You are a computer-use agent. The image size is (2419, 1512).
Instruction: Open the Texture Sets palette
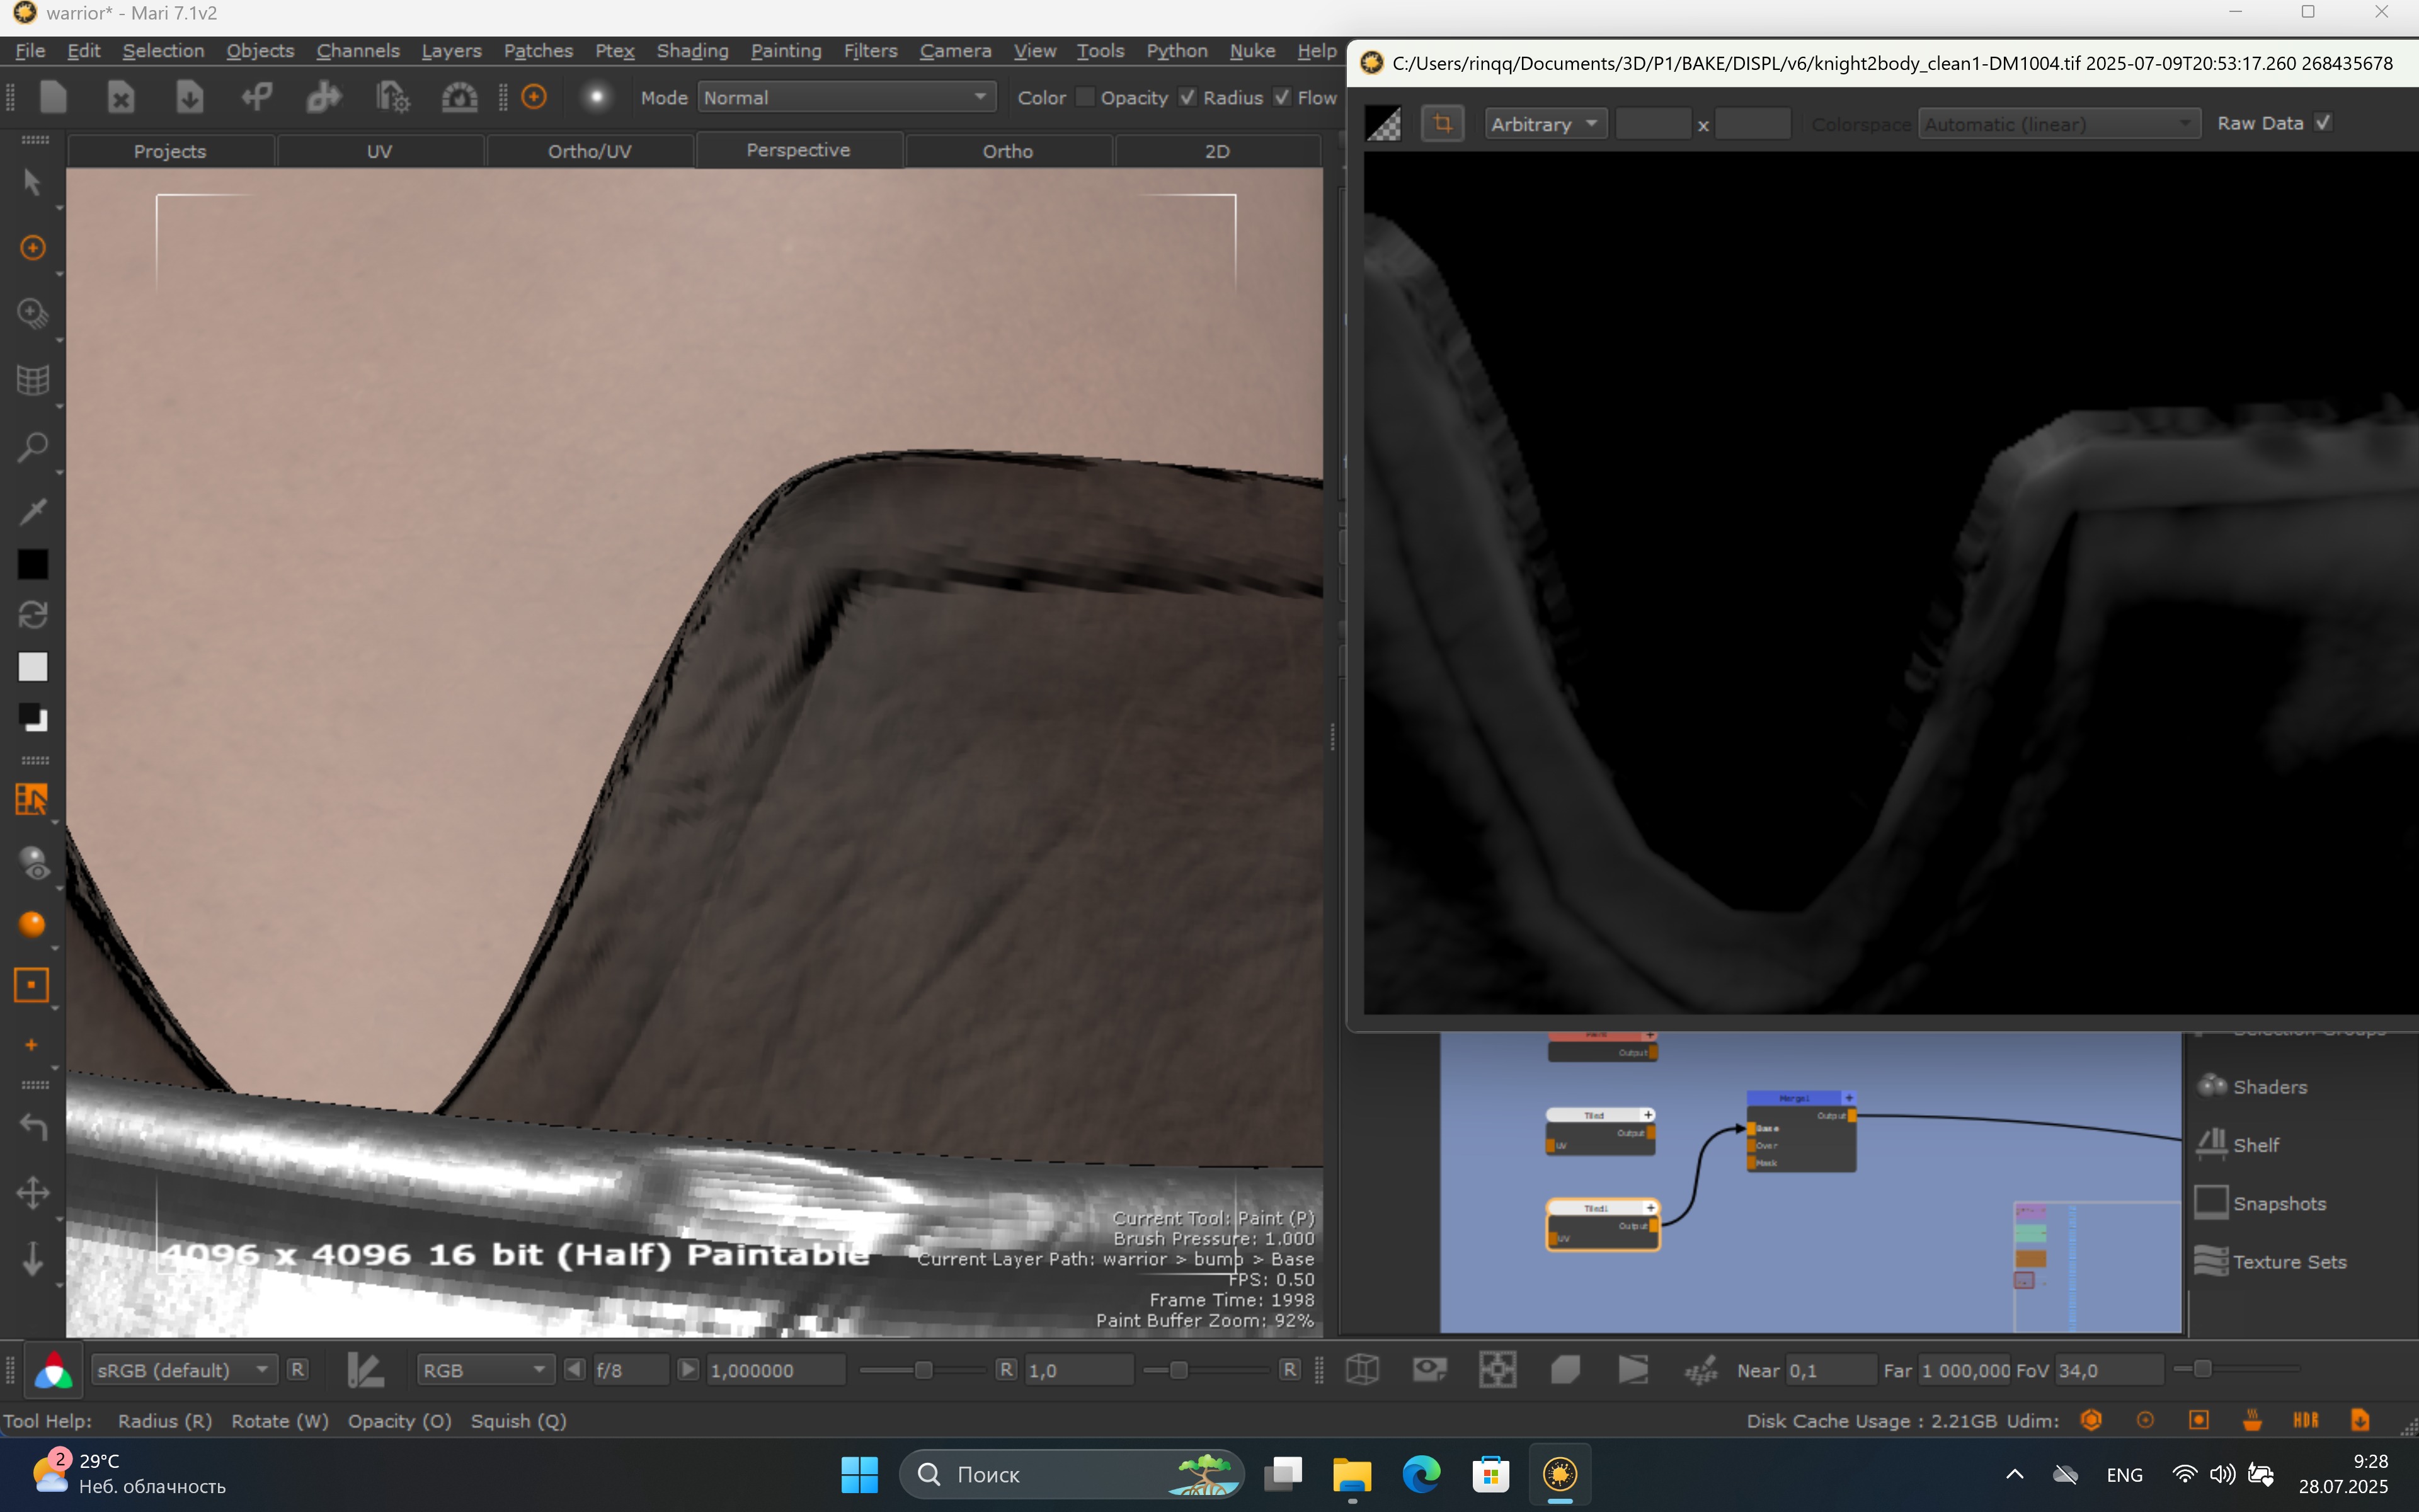[2271, 1261]
